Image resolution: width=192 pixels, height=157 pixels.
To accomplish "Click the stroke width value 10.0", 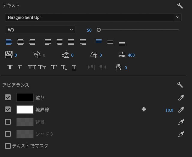I will tap(169, 110).
